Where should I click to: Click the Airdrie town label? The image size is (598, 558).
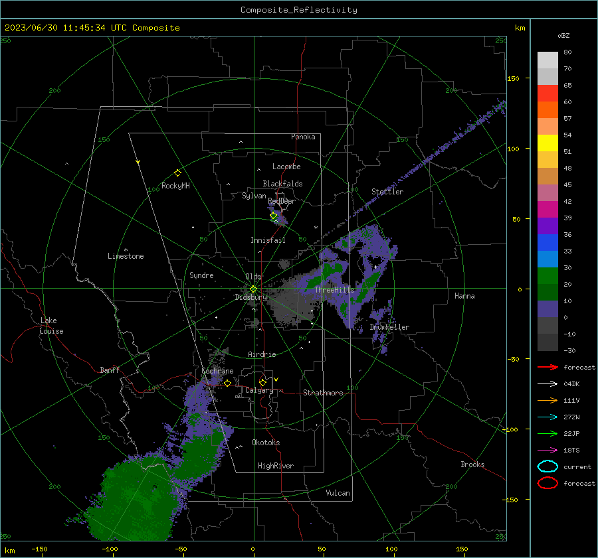pos(262,354)
